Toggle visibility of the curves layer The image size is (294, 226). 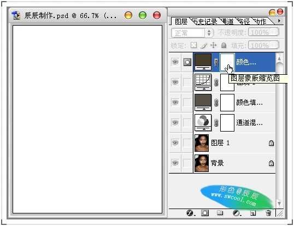(175, 82)
